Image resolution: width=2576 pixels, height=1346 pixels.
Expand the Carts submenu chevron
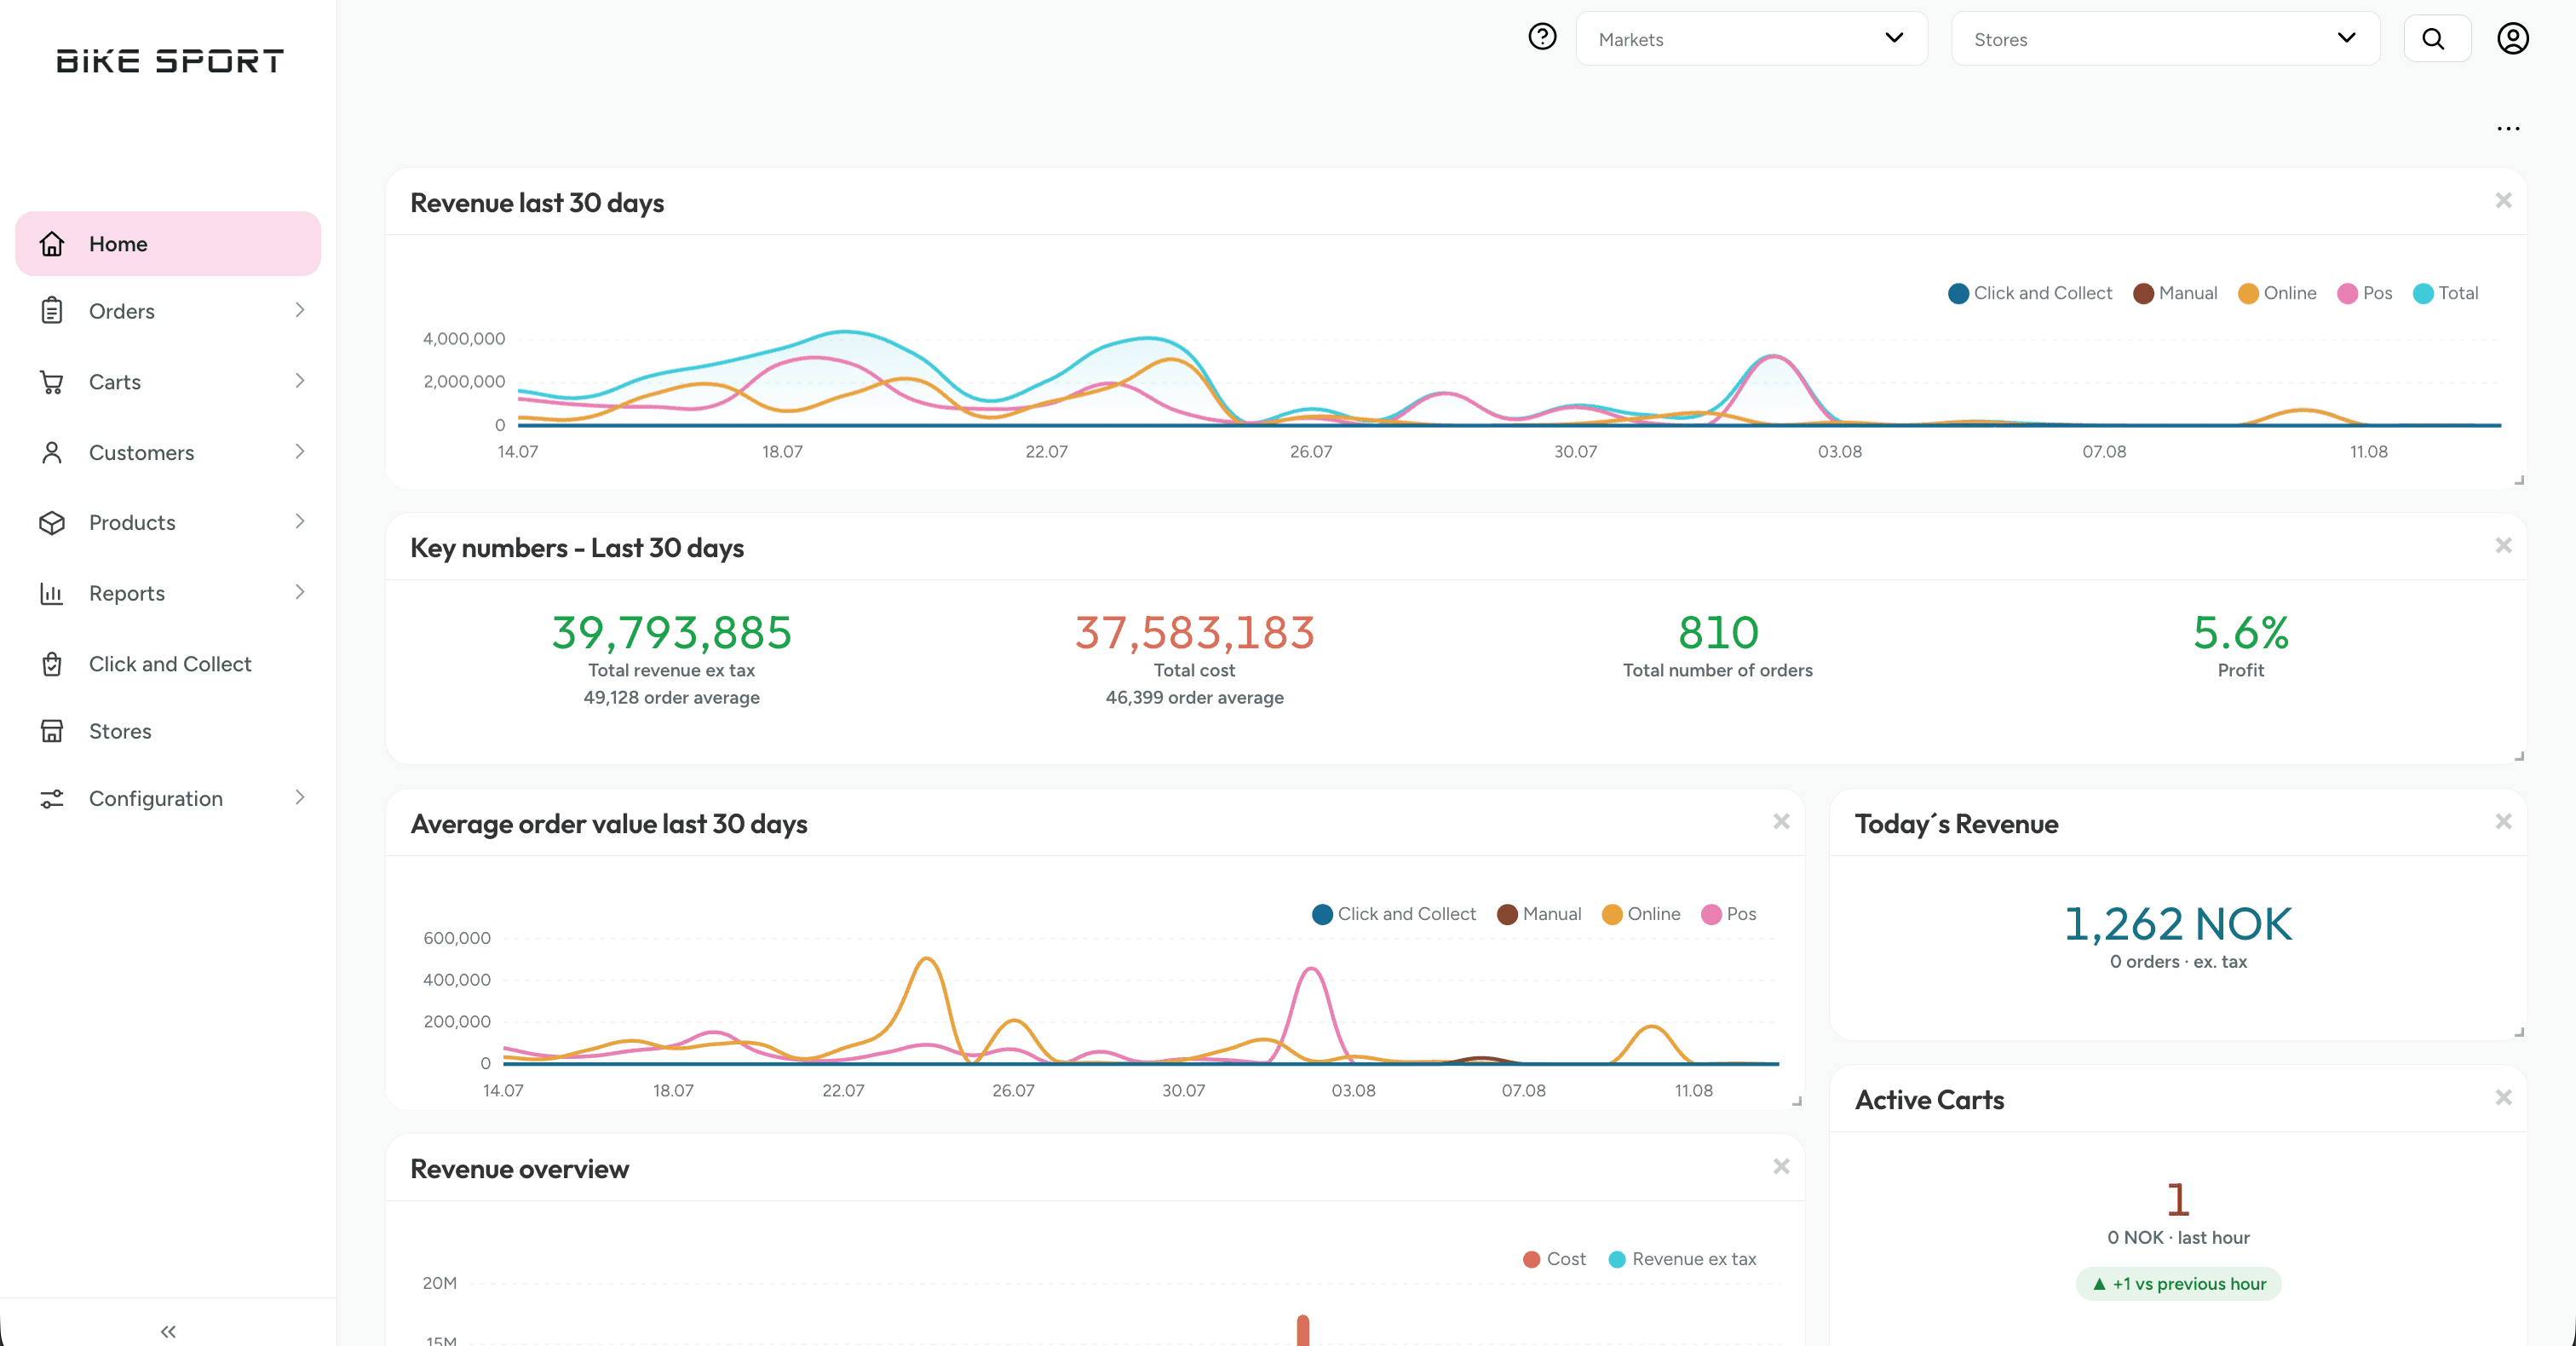point(300,381)
